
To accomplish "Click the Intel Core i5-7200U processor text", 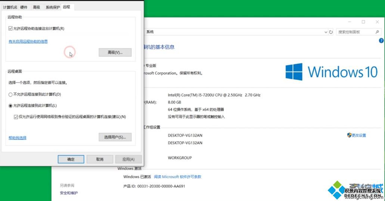I will click(x=214, y=95).
